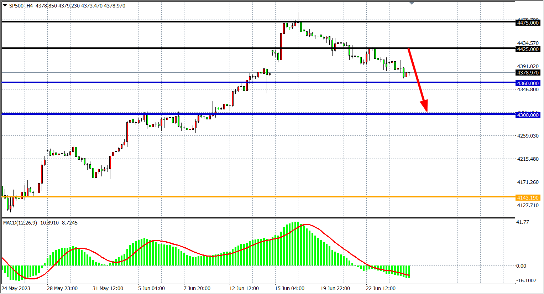Click the 15 Jun 04:00 time label
The height and width of the screenshot is (294, 544).
click(x=289, y=288)
